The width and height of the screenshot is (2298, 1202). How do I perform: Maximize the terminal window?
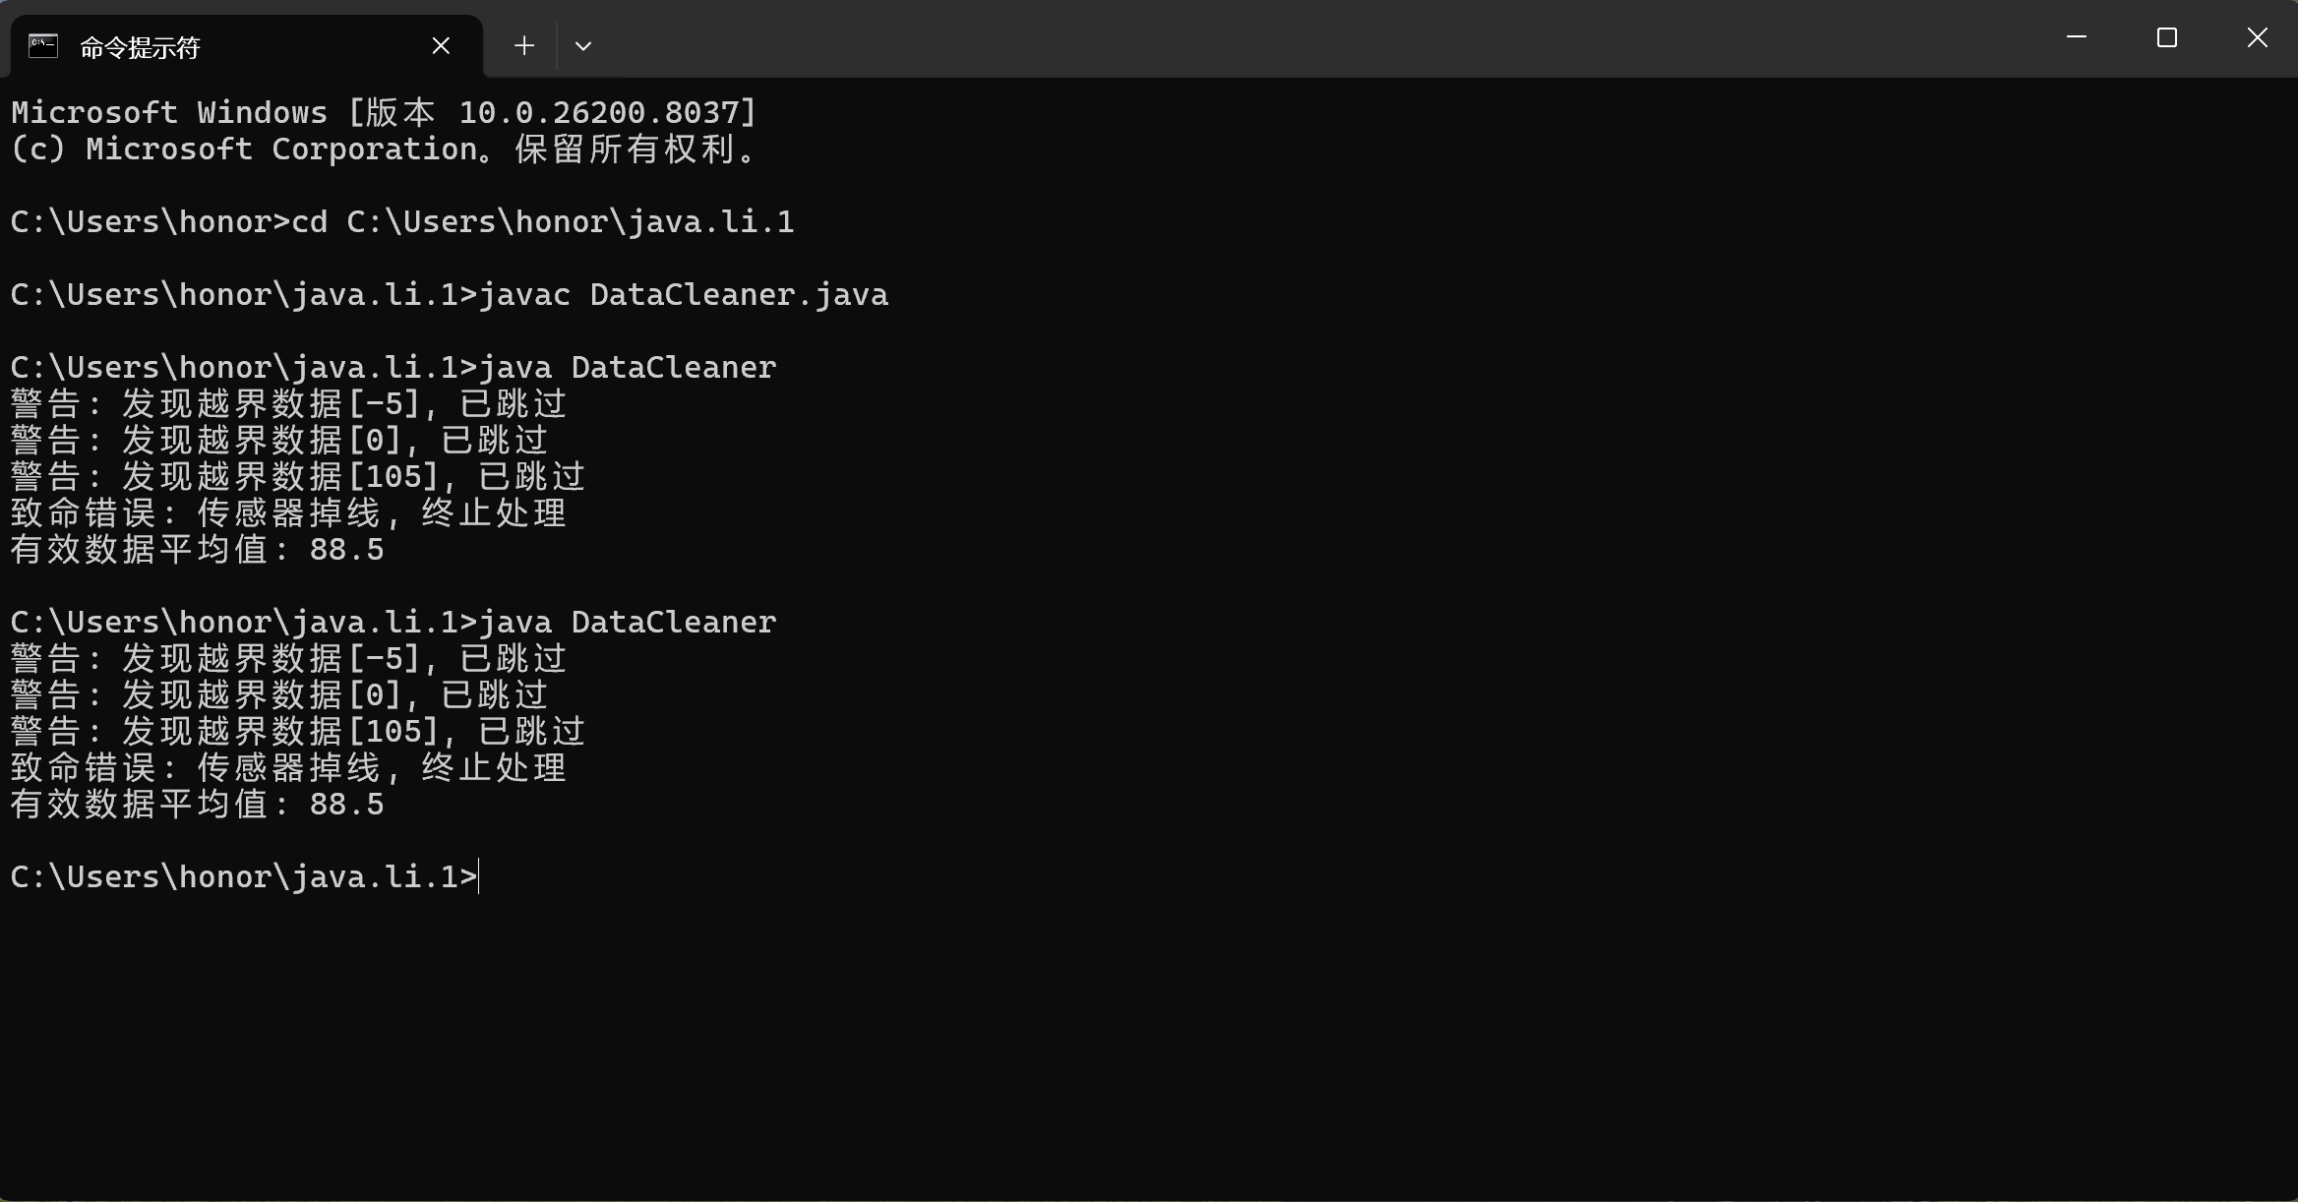(x=2167, y=37)
